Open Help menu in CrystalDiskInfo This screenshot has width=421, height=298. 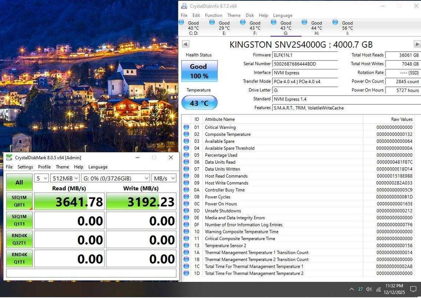[x=264, y=15]
